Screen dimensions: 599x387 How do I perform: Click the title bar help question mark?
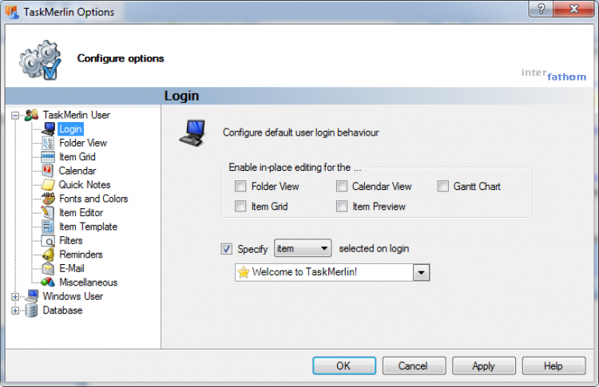click(x=541, y=11)
